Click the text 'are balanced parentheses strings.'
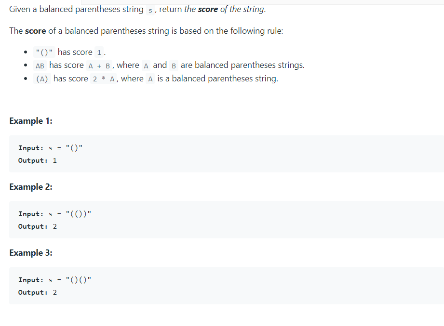Viewport: 444px width, 326px height. [242, 65]
